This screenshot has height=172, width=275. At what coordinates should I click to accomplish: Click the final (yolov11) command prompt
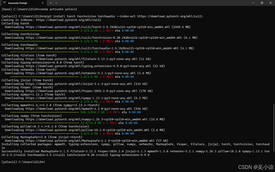coord(23,162)
